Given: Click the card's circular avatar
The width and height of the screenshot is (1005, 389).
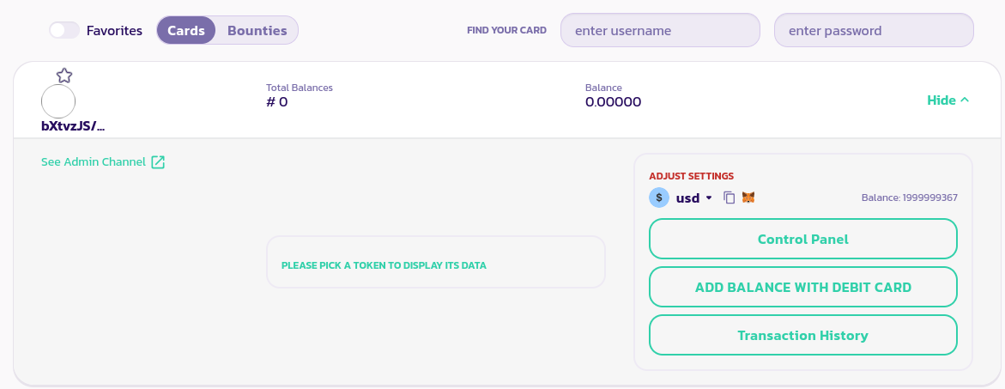Looking at the screenshot, I should tap(58, 102).
